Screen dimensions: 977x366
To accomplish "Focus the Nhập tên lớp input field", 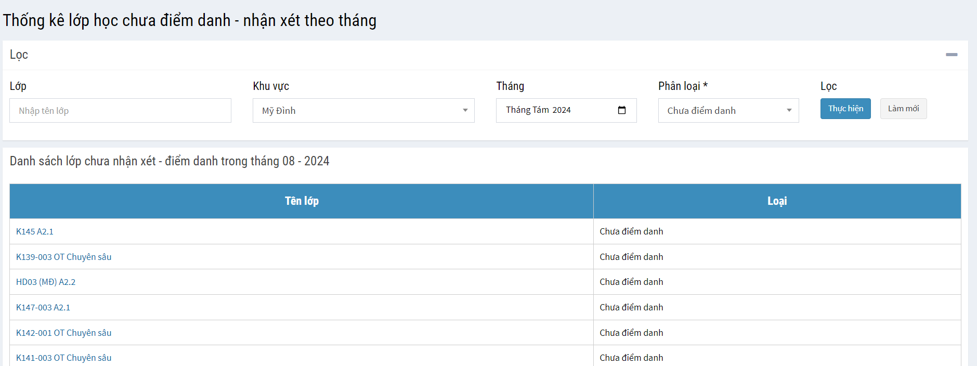I will click(120, 111).
